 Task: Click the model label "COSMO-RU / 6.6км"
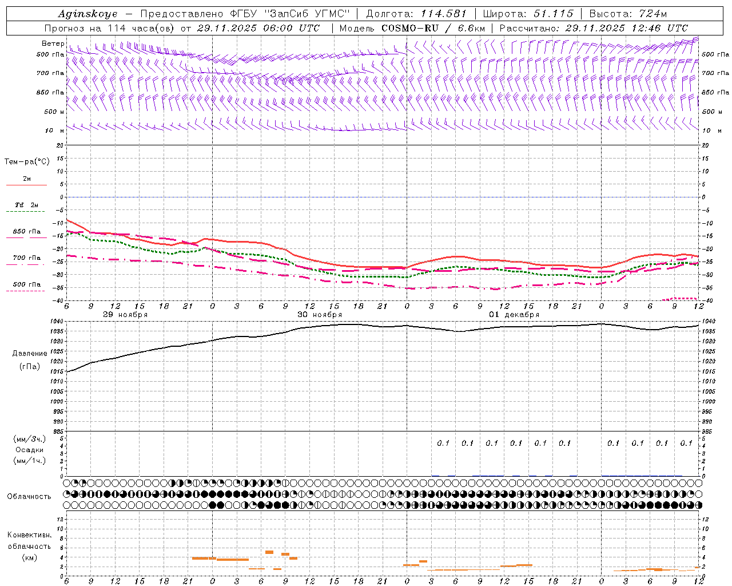click(x=433, y=28)
